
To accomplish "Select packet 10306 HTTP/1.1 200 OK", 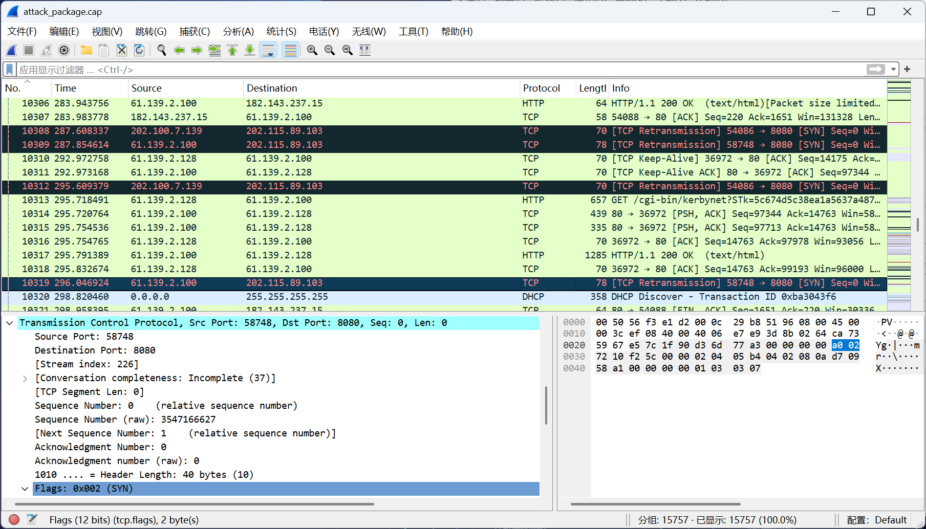I will point(444,103).
